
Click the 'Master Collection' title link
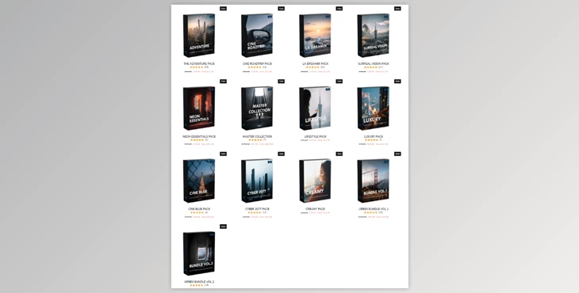tap(257, 136)
